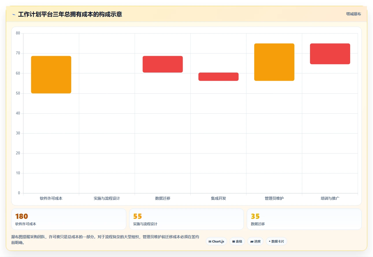This screenshot has width=373, height=257.
Task: Select the 55 实施与流程设计 data card
Action: 186,219
